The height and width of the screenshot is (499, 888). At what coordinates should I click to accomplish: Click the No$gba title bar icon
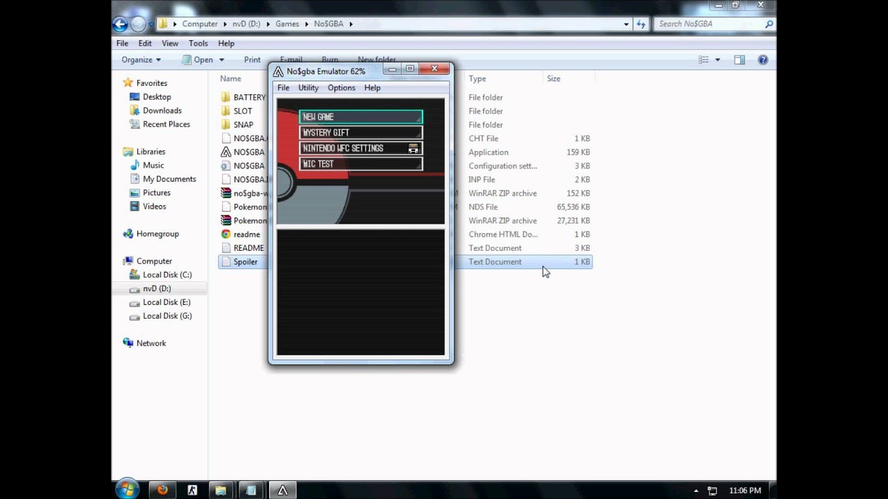(278, 71)
